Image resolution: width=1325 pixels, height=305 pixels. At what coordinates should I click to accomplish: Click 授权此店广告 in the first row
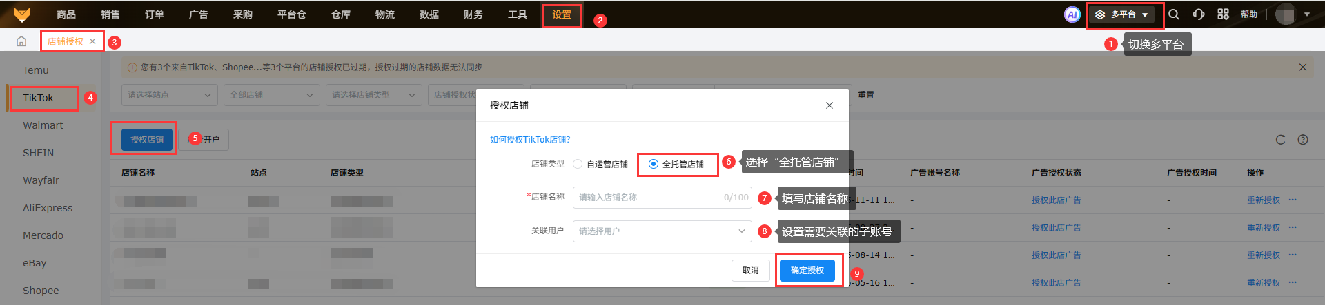pyautogui.click(x=1057, y=200)
